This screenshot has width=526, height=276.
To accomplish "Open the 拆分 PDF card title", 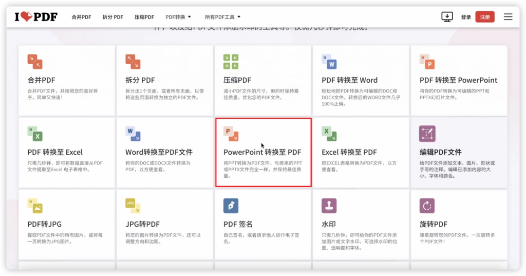I will pos(140,80).
